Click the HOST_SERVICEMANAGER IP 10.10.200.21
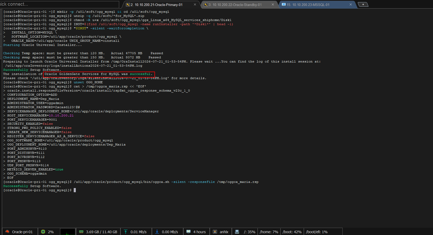Screen dimensions: 433x235 [x=61, y=115]
